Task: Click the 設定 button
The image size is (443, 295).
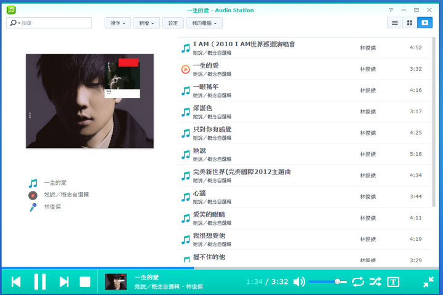Action: [173, 23]
